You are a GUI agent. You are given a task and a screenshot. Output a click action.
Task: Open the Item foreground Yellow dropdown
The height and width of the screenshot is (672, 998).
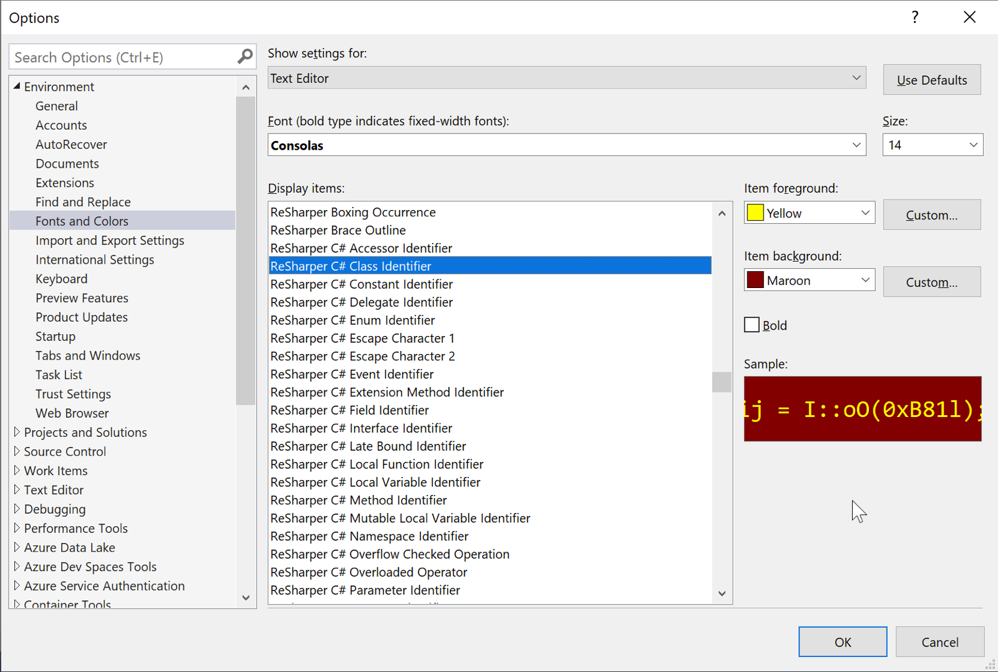click(810, 213)
